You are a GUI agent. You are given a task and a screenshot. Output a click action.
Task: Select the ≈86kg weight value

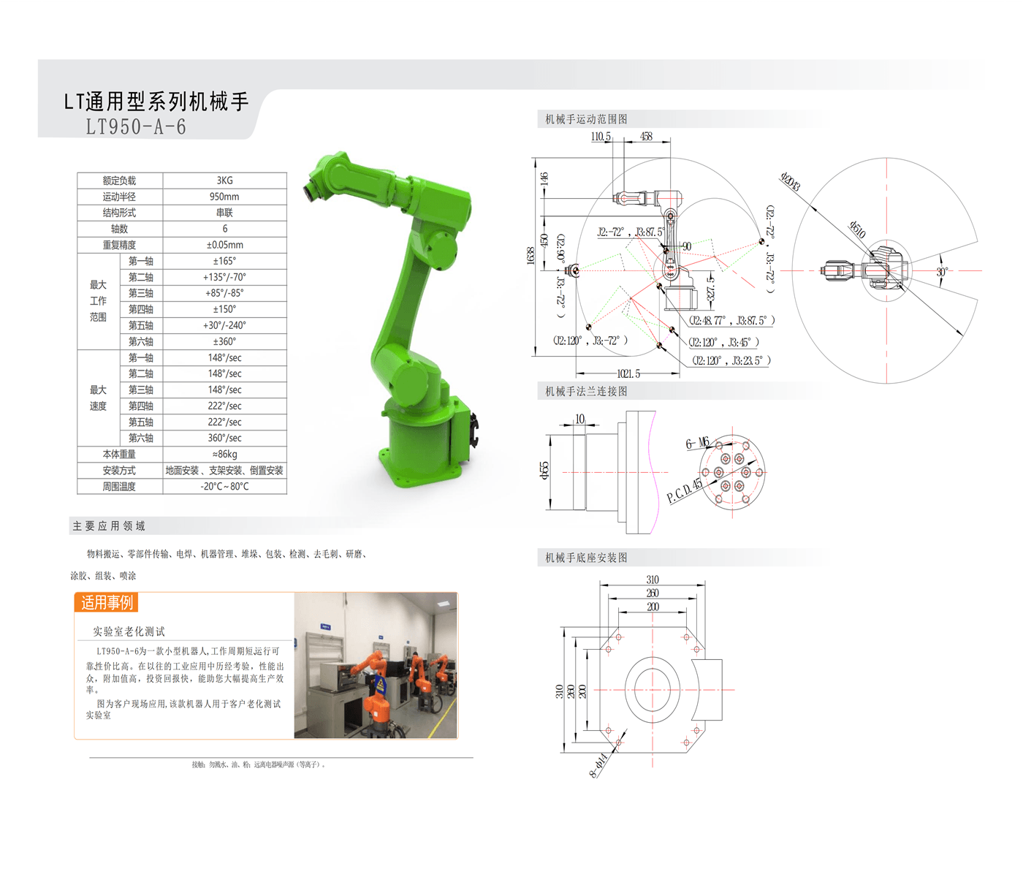224,454
